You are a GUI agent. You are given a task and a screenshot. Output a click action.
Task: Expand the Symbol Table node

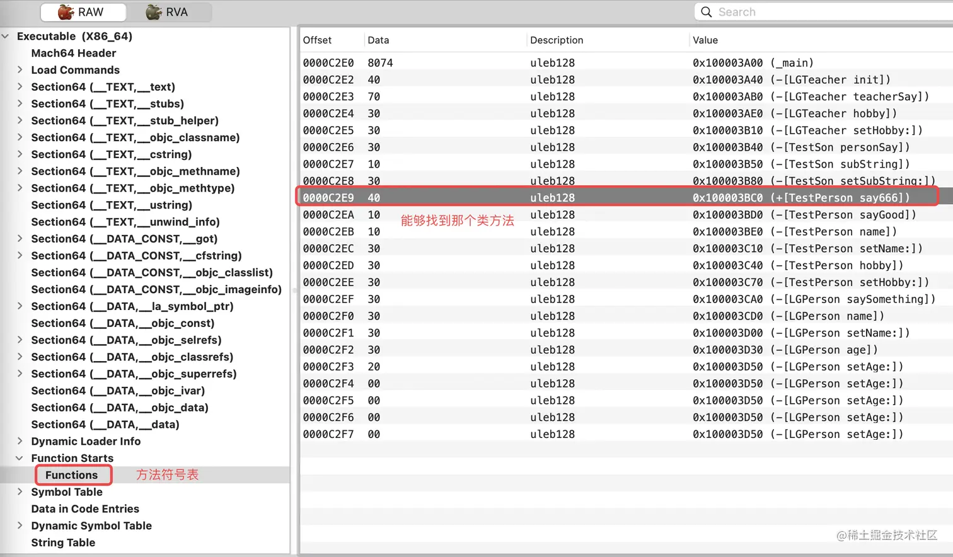pyautogui.click(x=20, y=492)
